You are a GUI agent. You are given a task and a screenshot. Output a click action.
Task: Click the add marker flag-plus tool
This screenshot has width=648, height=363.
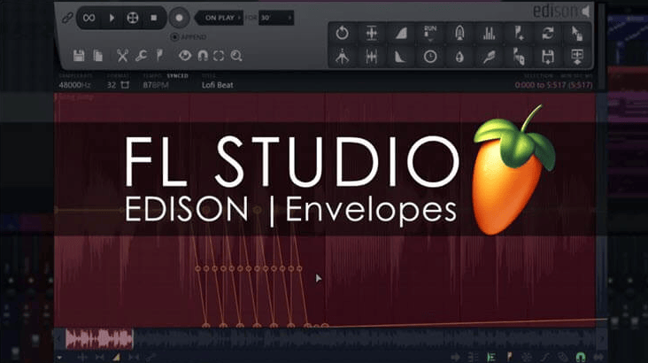pos(519,33)
